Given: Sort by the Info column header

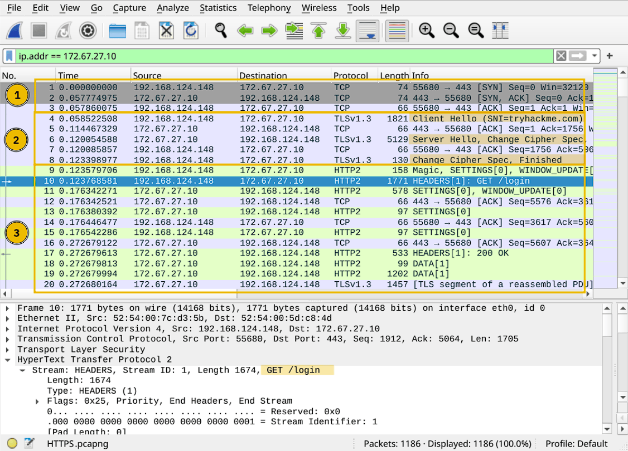Looking at the screenshot, I should 501,75.
